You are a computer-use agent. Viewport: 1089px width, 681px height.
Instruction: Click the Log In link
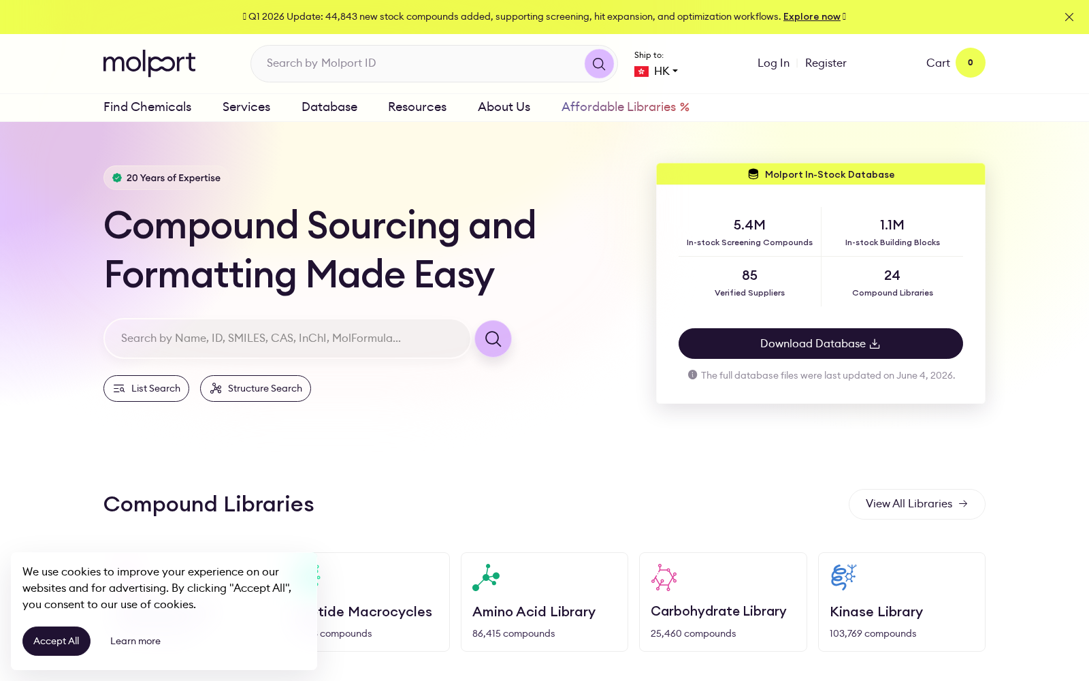(x=774, y=63)
